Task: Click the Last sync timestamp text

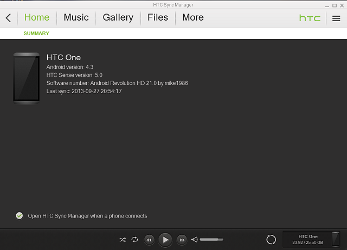Action: tap(84, 91)
